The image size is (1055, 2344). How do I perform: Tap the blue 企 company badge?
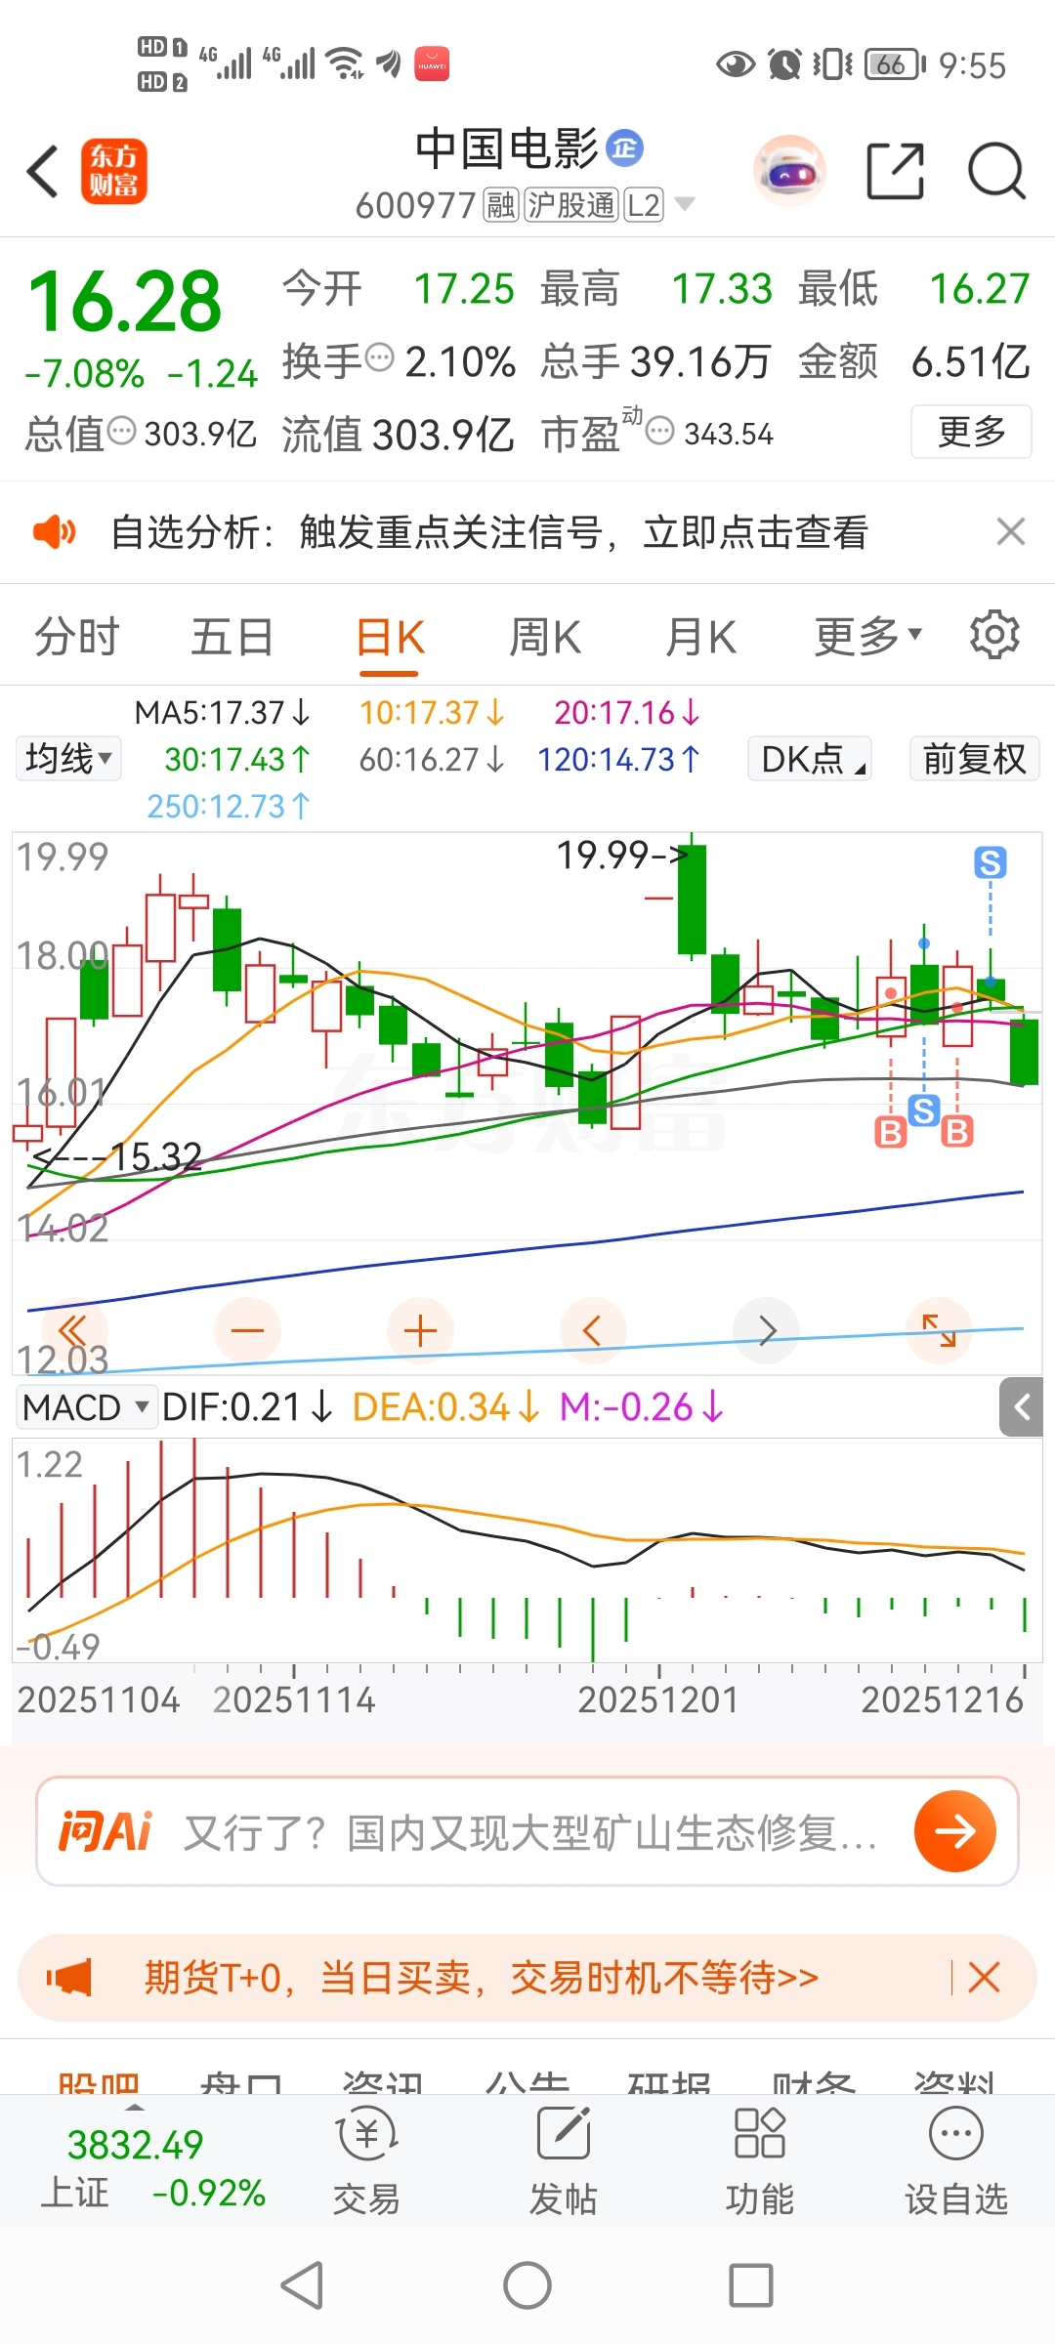coord(625,147)
